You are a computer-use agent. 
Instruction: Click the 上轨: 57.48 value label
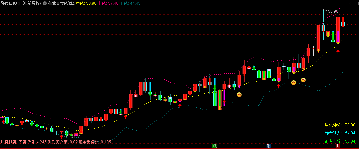coord(108,3)
